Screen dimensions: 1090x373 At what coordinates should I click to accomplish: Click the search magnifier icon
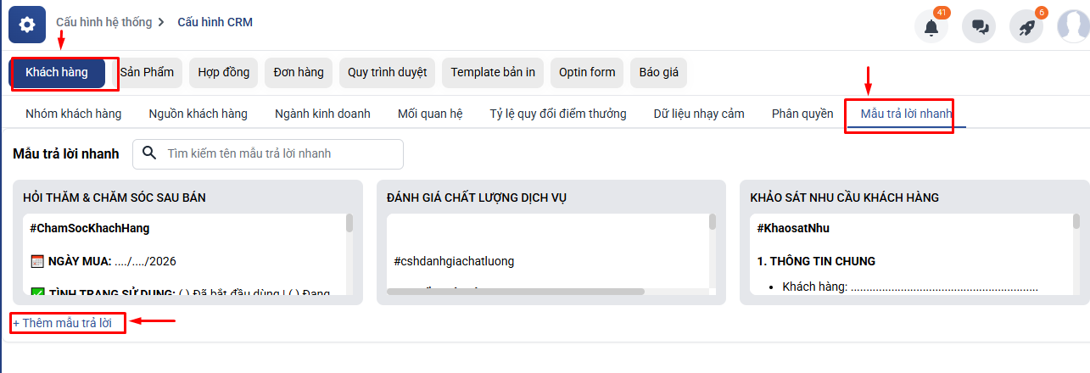150,153
